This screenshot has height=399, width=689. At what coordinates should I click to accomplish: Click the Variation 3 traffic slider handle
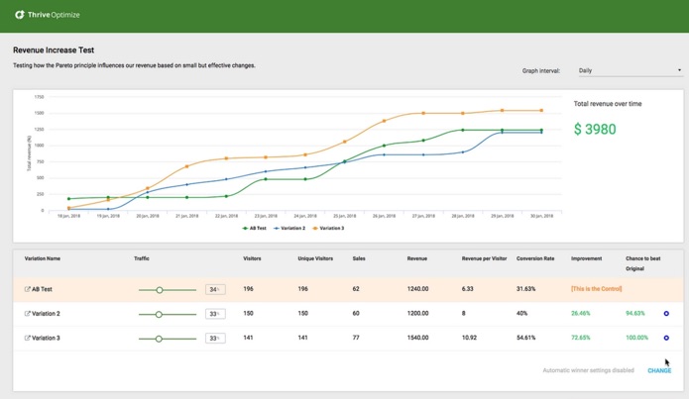[x=159, y=339]
